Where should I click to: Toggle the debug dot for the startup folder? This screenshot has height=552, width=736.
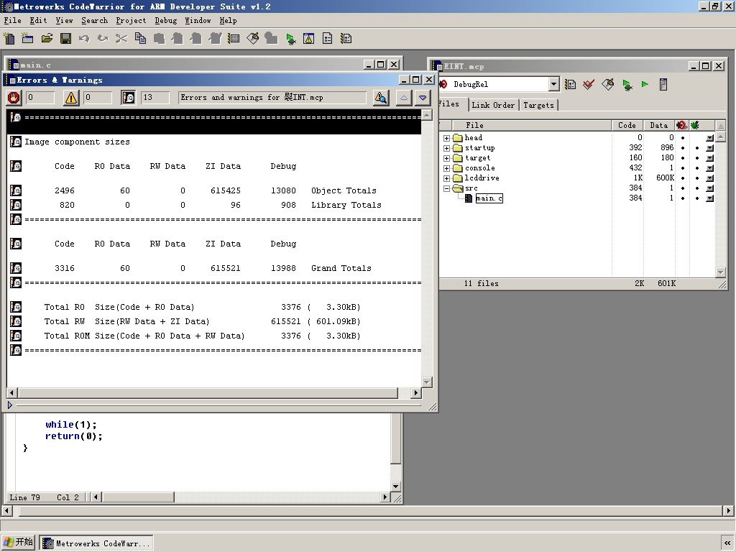click(697, 148)
